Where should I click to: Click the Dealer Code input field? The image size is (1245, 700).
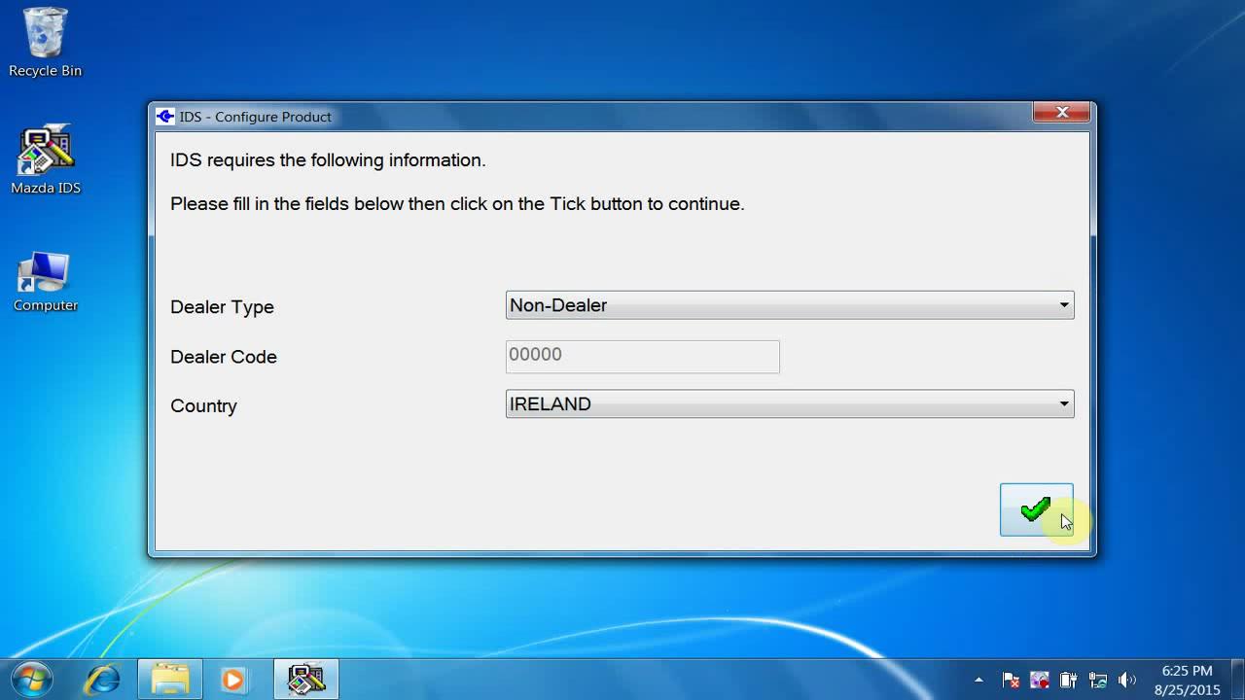(x=643, y=356)
